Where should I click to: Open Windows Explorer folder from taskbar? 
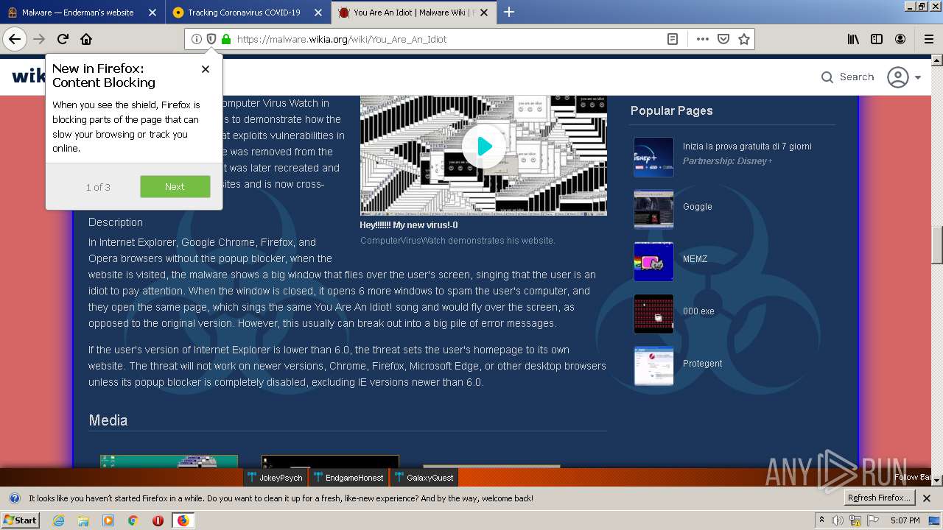coord(83,520)
